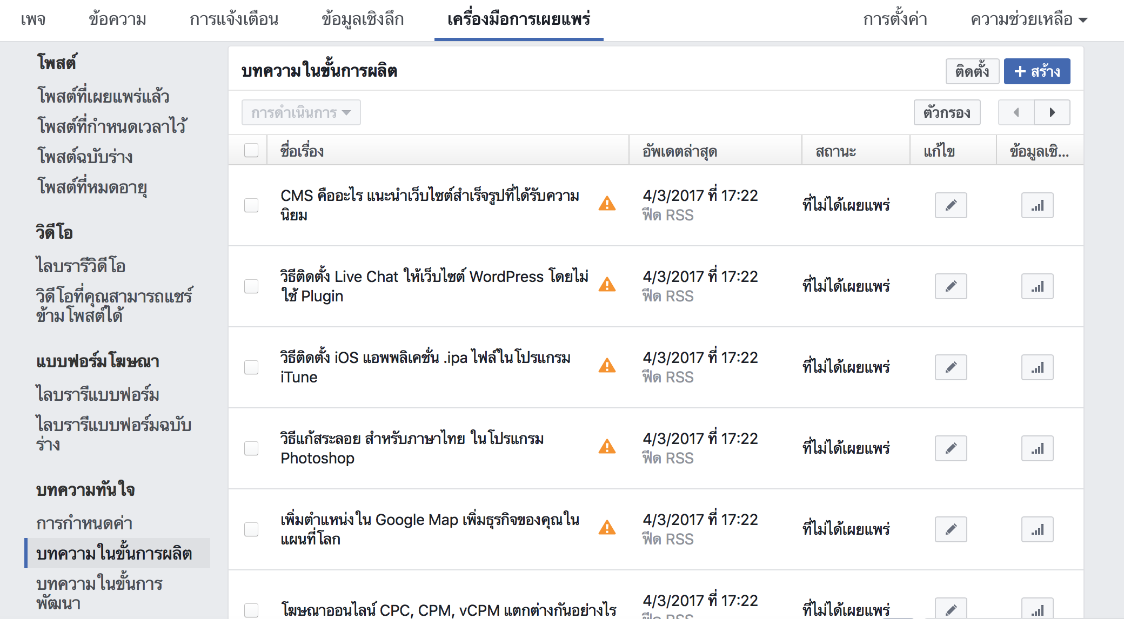Check the CMS คืออะไร article checkbox

pyautogui.click(x=251, y=205)
